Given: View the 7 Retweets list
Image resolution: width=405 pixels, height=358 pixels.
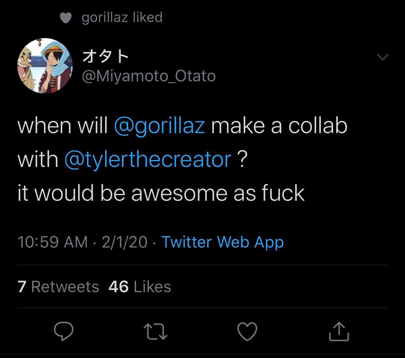Looking at the screenshot, I should coord(58,287).
